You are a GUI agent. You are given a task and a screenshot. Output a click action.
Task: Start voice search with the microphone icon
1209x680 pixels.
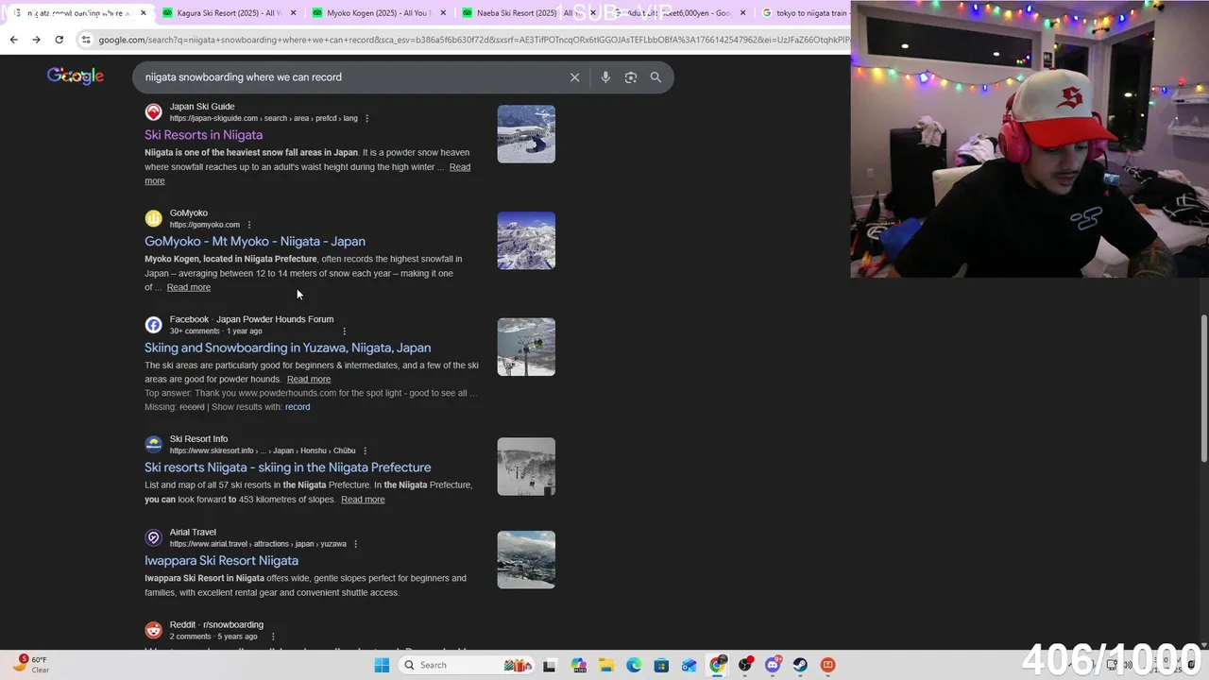tap(605, 77)
